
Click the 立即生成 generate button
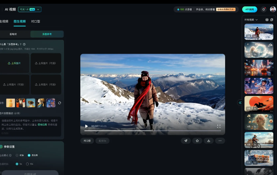30,173
